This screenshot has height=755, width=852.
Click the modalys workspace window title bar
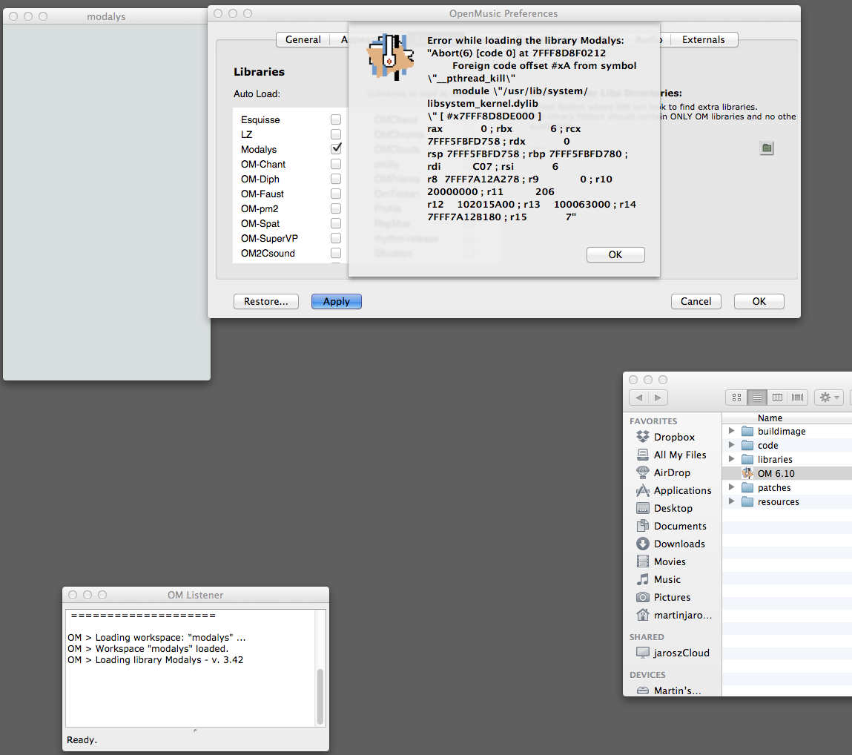(107, 16)
